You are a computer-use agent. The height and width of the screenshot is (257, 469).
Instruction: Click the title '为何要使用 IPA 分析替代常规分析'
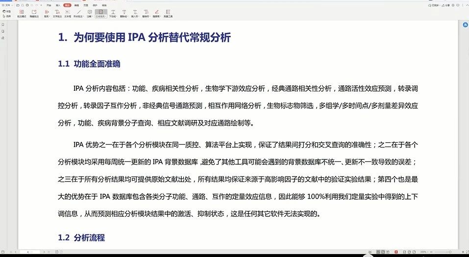152,37
